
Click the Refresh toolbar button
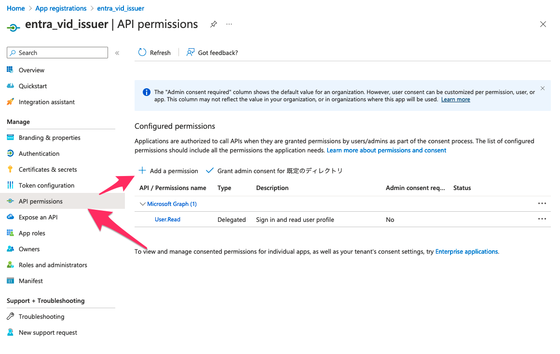pyautogui.click(x=154, y=53)
